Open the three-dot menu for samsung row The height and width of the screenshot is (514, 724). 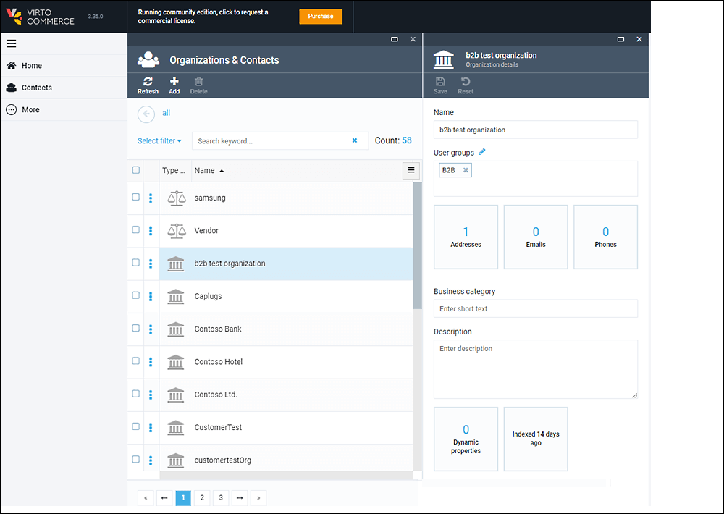[x=151, y=198]
